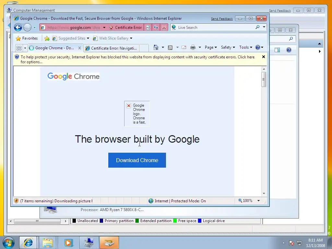Toggle Compatibility View broken-page icon
Image resolution: width=332 pixels, height=249 pixels.
pyautogui.click(x=148, y=28)
